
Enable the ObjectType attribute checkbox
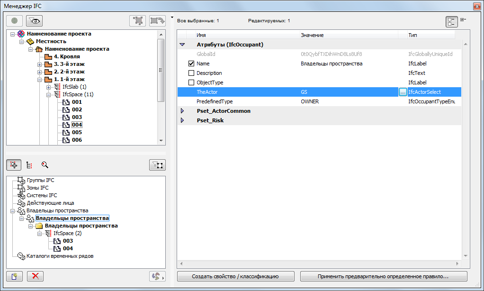click(191, 82)
